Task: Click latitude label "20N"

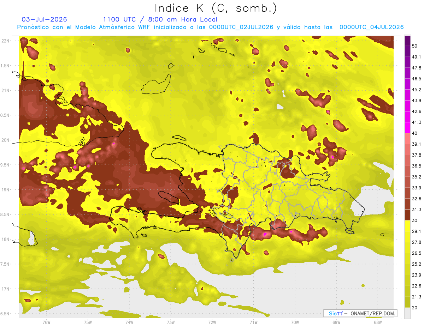Action: click(6, 140)
